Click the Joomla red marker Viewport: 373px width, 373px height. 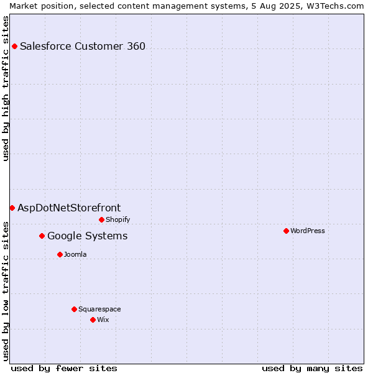click(x=60, y=255)
